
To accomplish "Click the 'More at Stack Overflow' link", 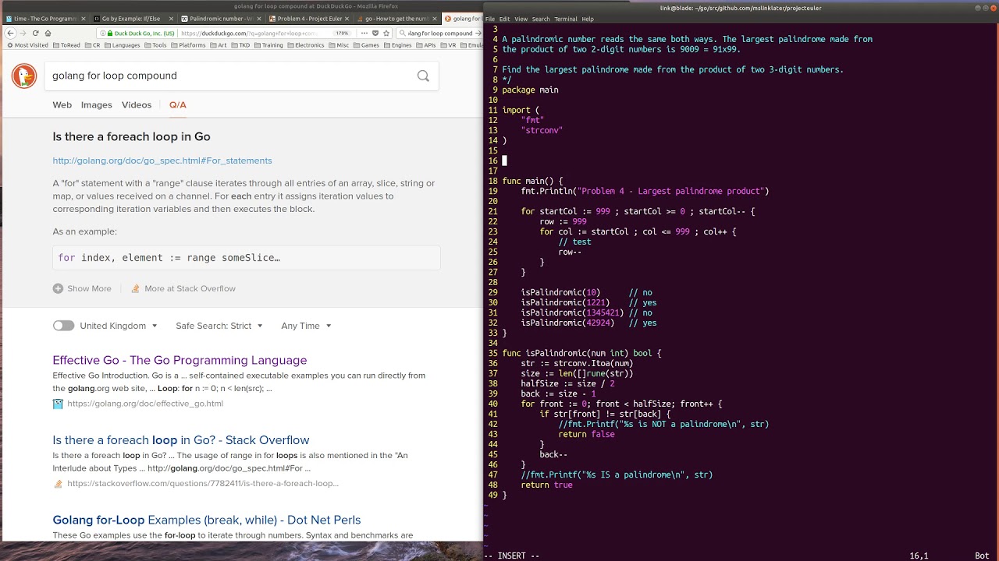I will (190, 288).
